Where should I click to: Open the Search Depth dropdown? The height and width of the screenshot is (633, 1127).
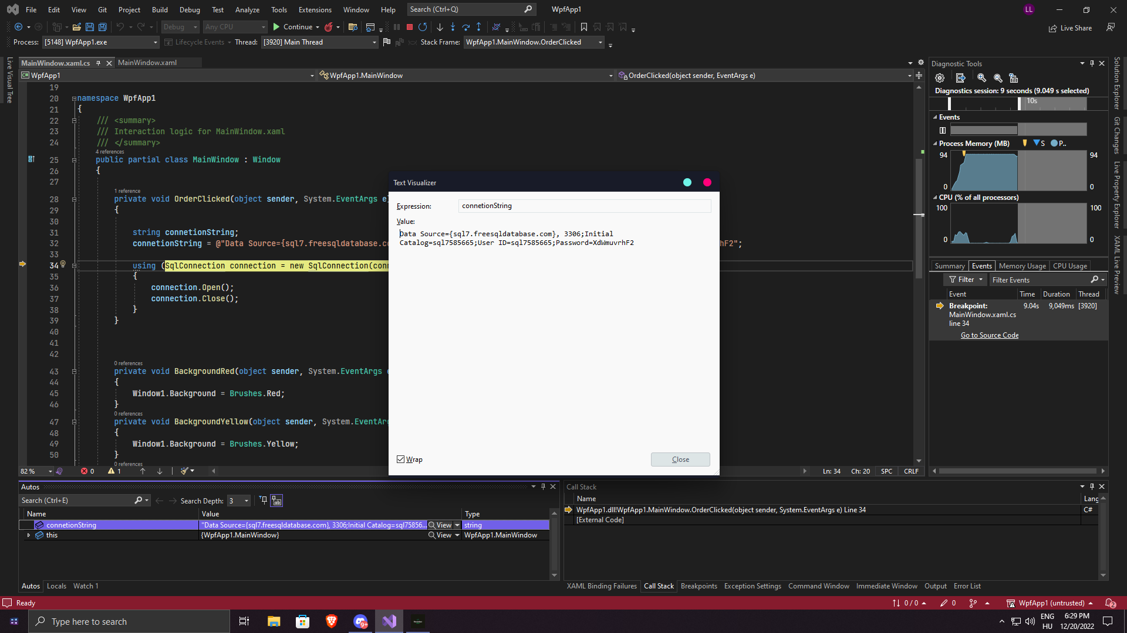pos(239,501)
